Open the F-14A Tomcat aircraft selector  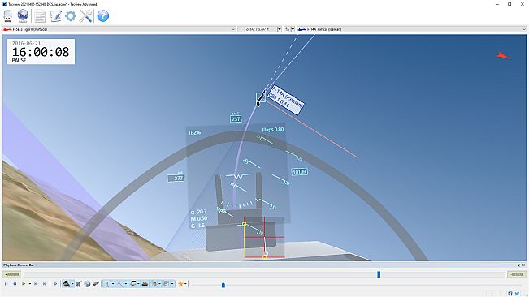(412, 29)
